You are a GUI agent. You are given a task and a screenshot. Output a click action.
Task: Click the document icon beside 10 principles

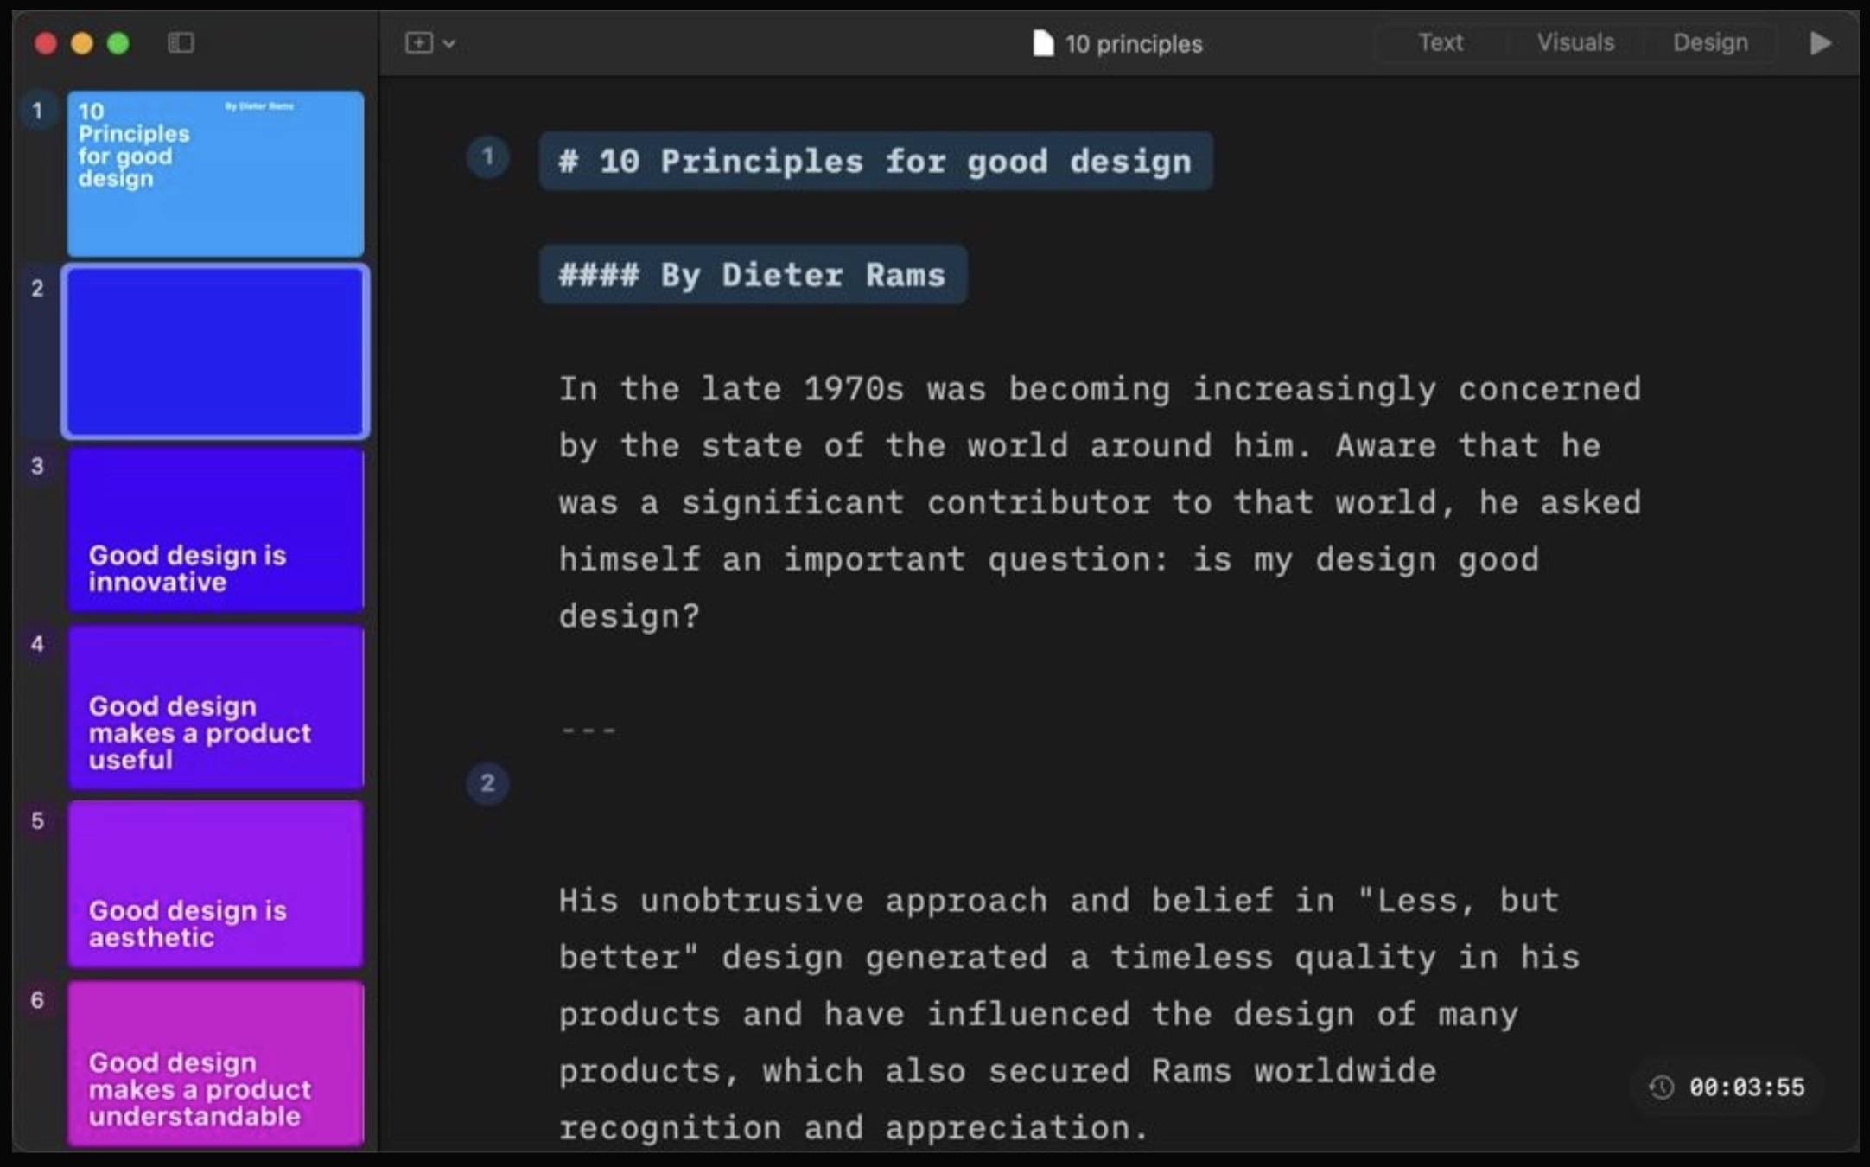coord(1043,43)
